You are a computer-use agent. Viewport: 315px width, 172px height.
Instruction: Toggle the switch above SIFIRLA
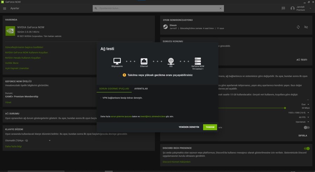[307, 128]
